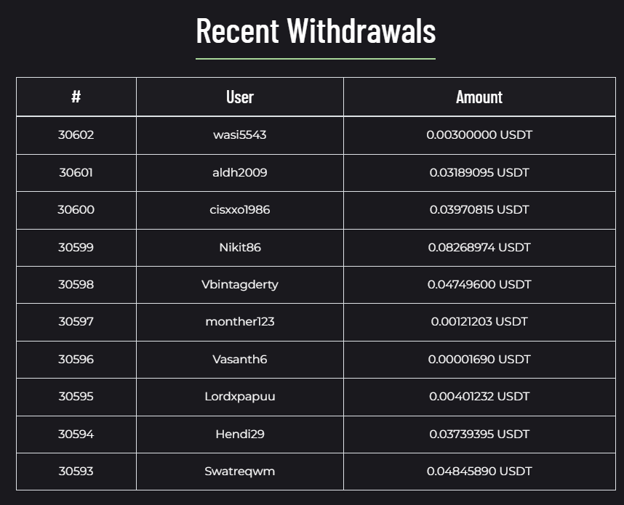624x505 pixels.
Task: Click withdrawal number 30602
Action: click(76, 135)
